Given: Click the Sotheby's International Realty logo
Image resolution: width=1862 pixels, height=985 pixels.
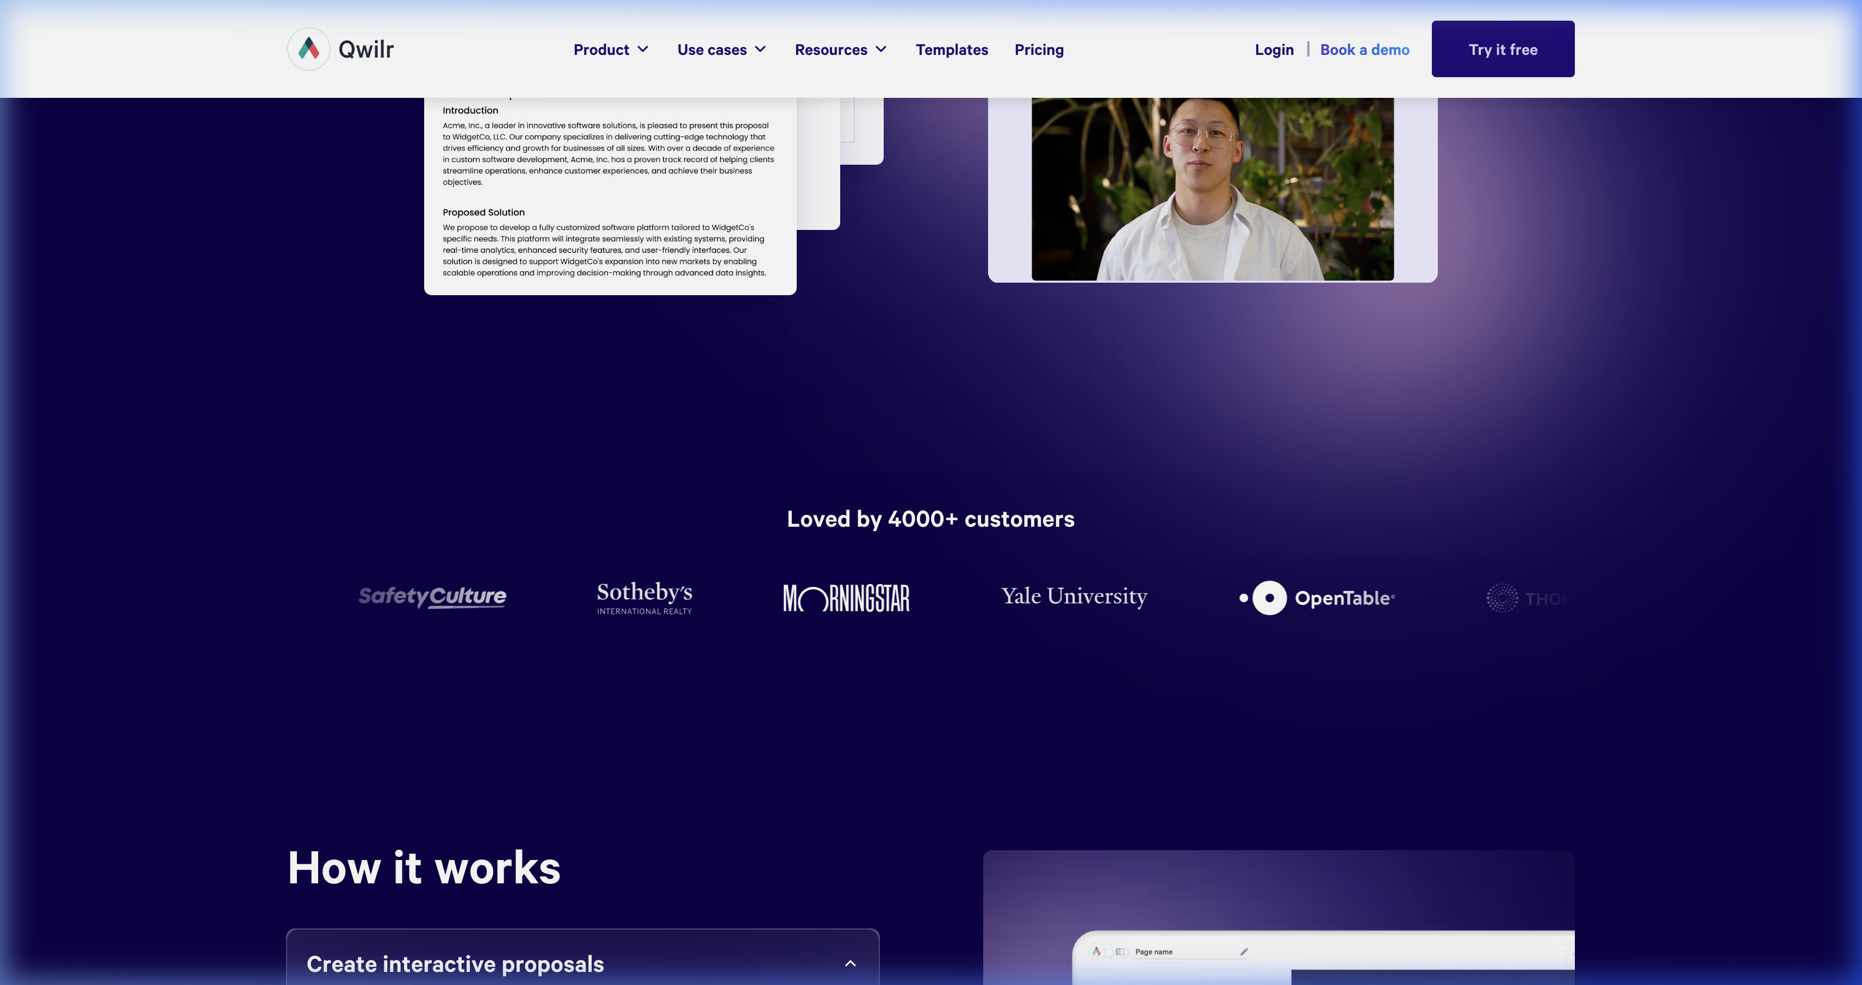Looking at the screenshot, I should coord(643,597).
